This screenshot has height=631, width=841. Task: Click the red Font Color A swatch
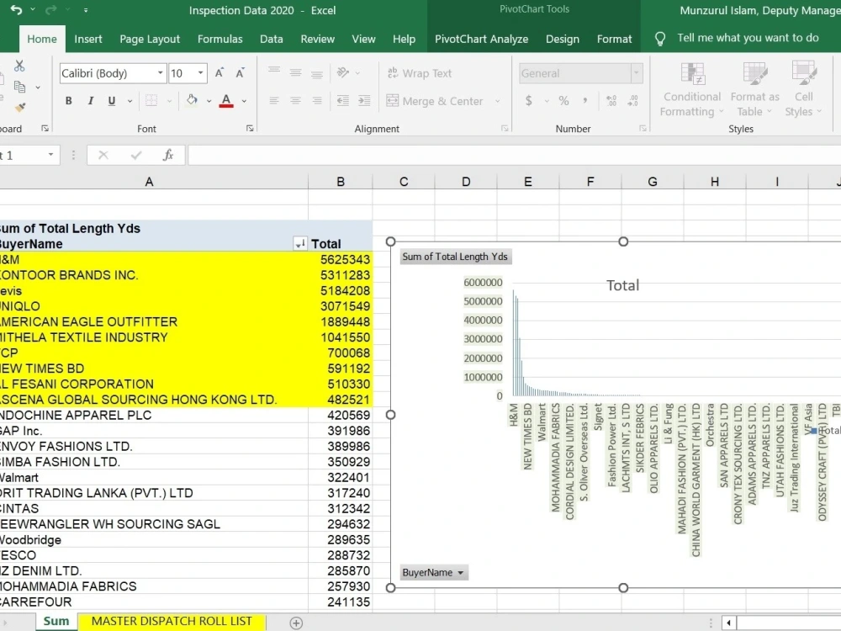225,101
